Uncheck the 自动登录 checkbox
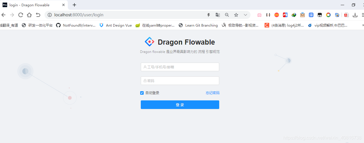 (x=142, y=93)
